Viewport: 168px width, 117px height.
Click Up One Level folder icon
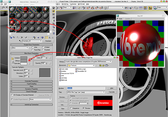[x=101, y=65]
